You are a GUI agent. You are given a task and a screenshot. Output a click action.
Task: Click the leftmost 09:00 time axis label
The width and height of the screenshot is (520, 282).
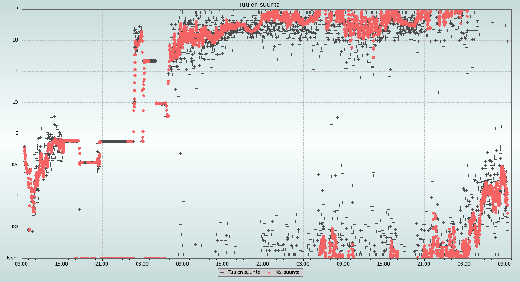tap(22, 264)
